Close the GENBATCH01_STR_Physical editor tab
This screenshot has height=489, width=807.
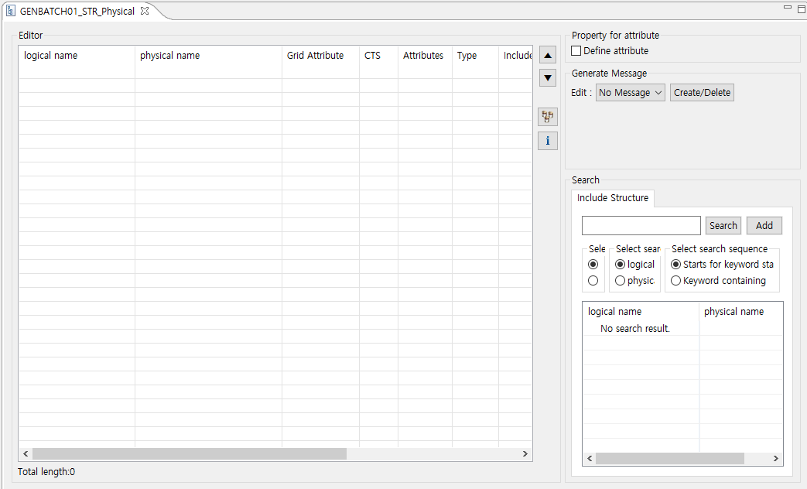(x=145, y=12)
